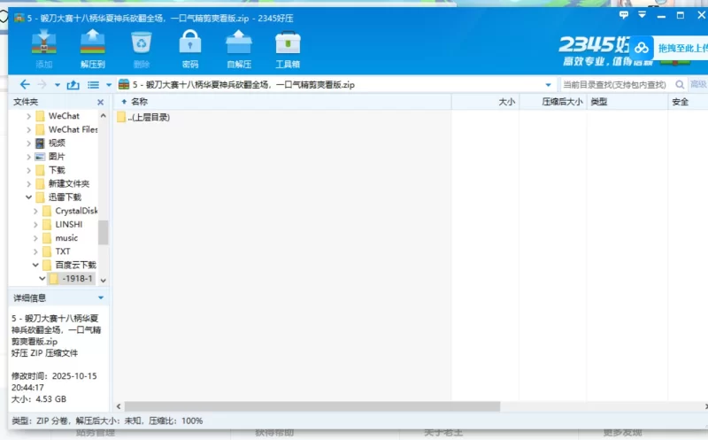This screenshot has width=708, height=440.
Task: Click the list view mode icon
Action: (94, 84)
